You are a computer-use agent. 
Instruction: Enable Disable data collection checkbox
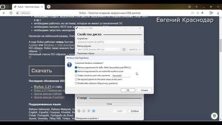tap(76, 83)
